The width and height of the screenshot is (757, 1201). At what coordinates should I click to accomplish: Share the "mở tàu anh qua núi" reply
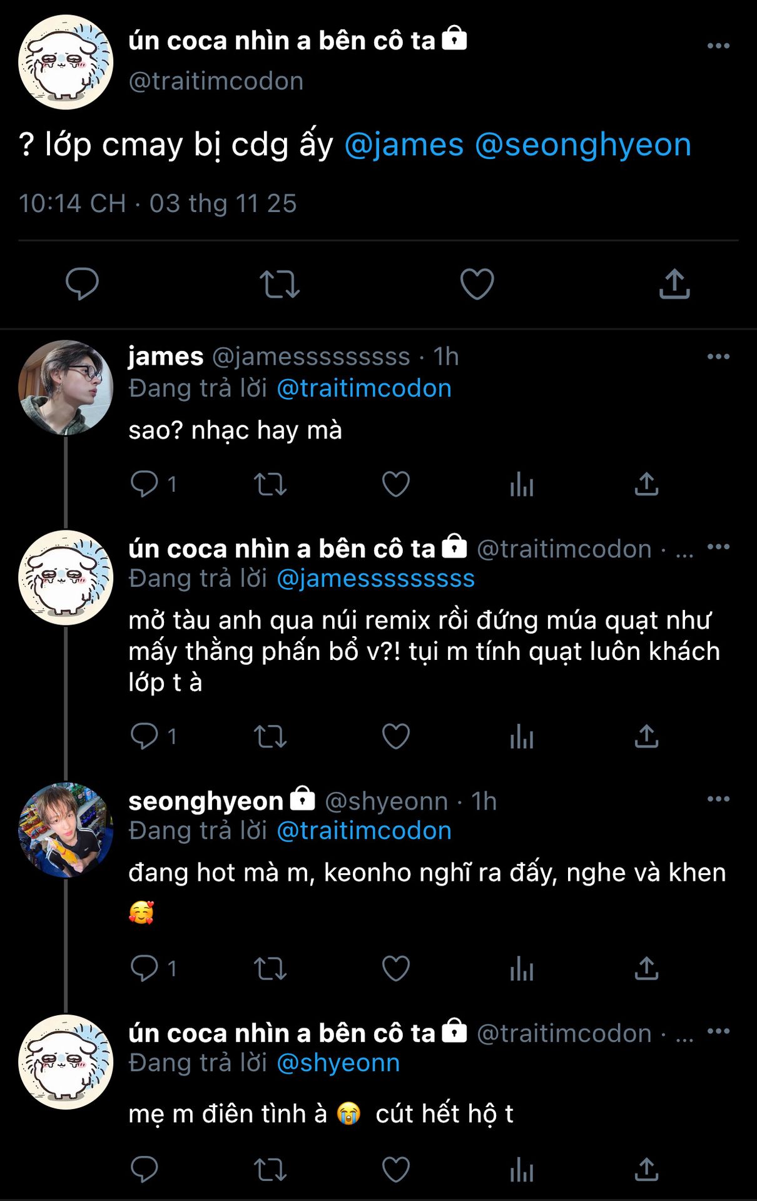(x=646, y=736)
